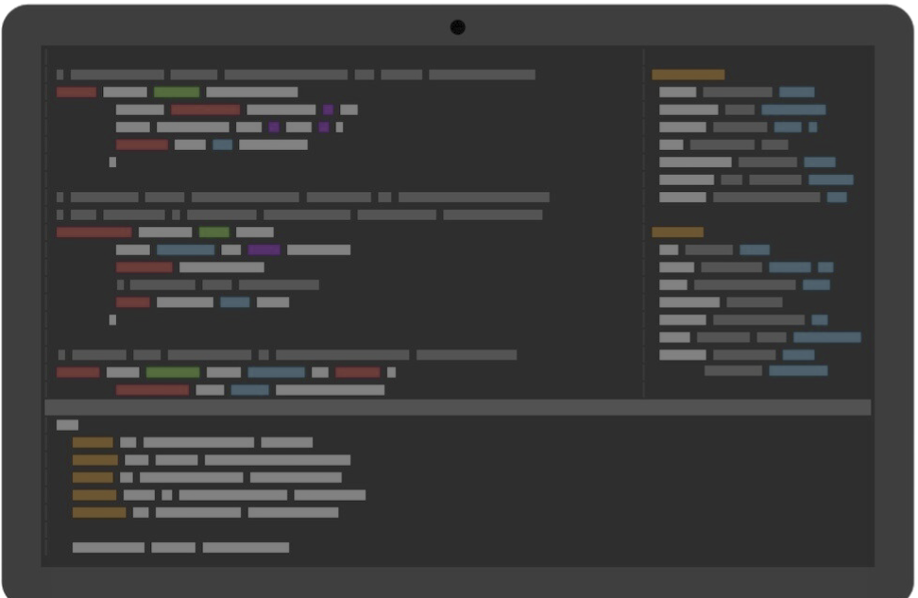Click the closing brace of the second code block
The image size is (918, 598).
tap(112, 320)
